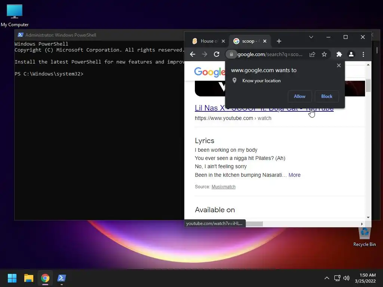Open the network tray icon
Screen dimensions: 383x287
click(337, 278)
